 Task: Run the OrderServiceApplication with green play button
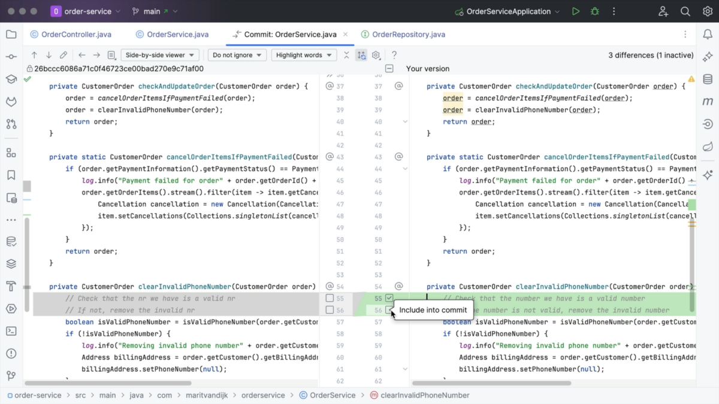tap(575, 11)
